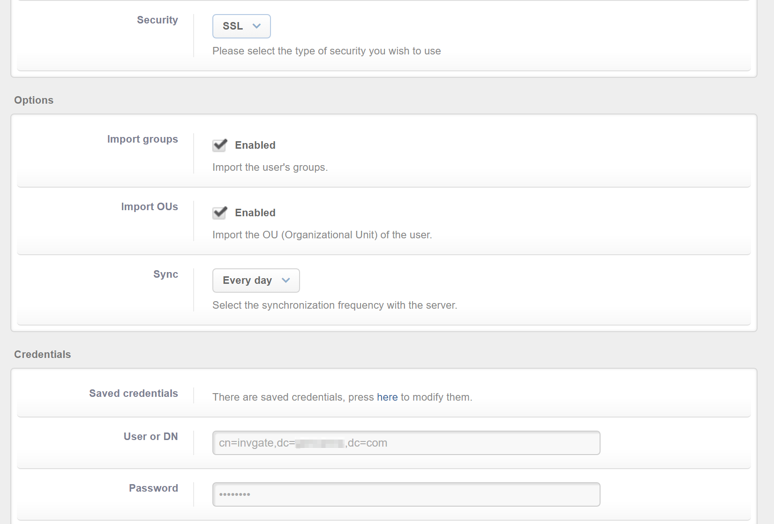The height and width of the screenshot is (524, 774).
Task: Click the User or DN label
Action: click(x=150, y=437)
